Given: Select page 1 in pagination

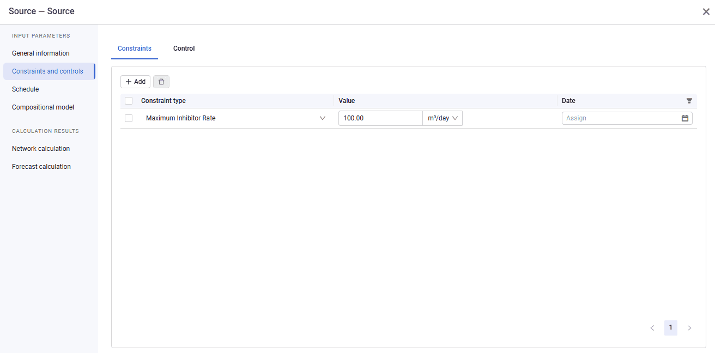Looking at the screenshot, I should click(x=671, y=328).
